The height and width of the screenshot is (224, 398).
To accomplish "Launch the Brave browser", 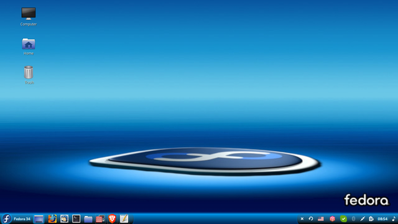I will pyautogui.click(x=112, y=218).
